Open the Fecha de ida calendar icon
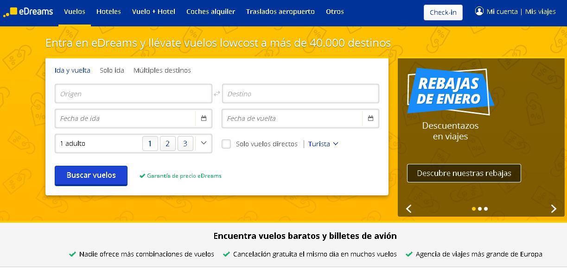This screenshot has width=567, height=275. (x=204, y=119)
